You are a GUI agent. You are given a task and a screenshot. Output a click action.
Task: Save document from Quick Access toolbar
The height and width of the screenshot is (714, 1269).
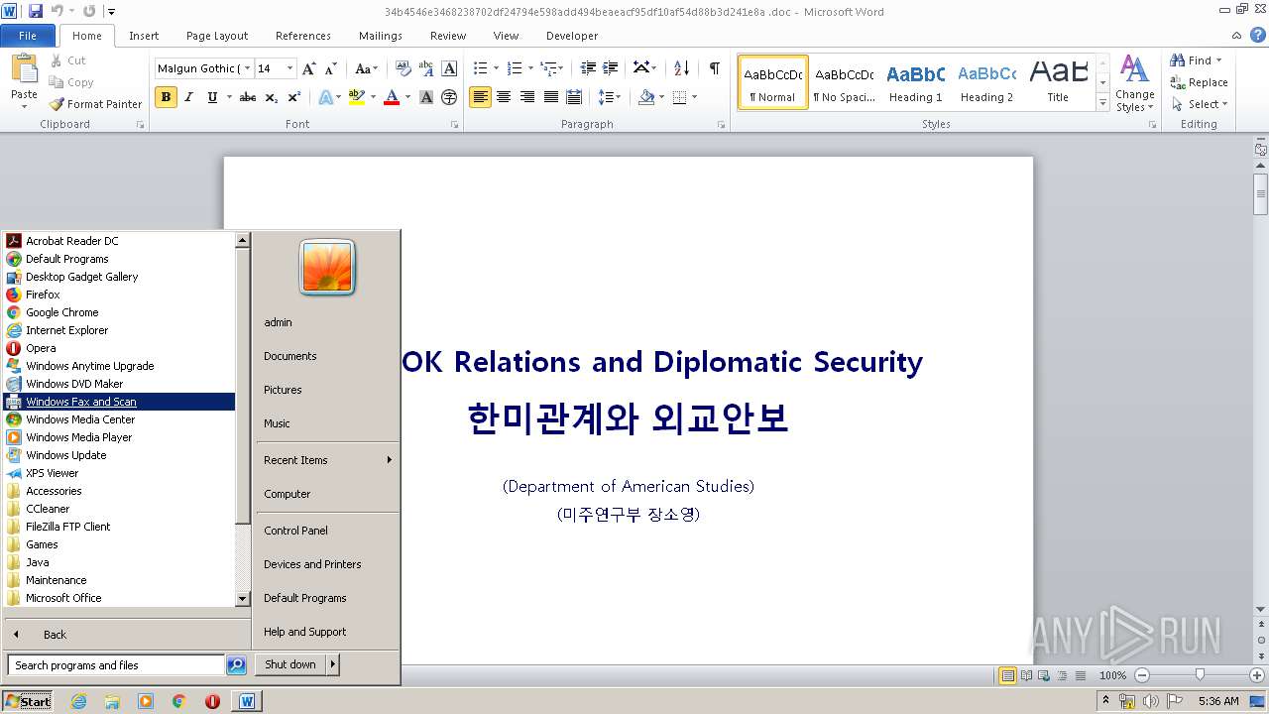click(36, 11)
